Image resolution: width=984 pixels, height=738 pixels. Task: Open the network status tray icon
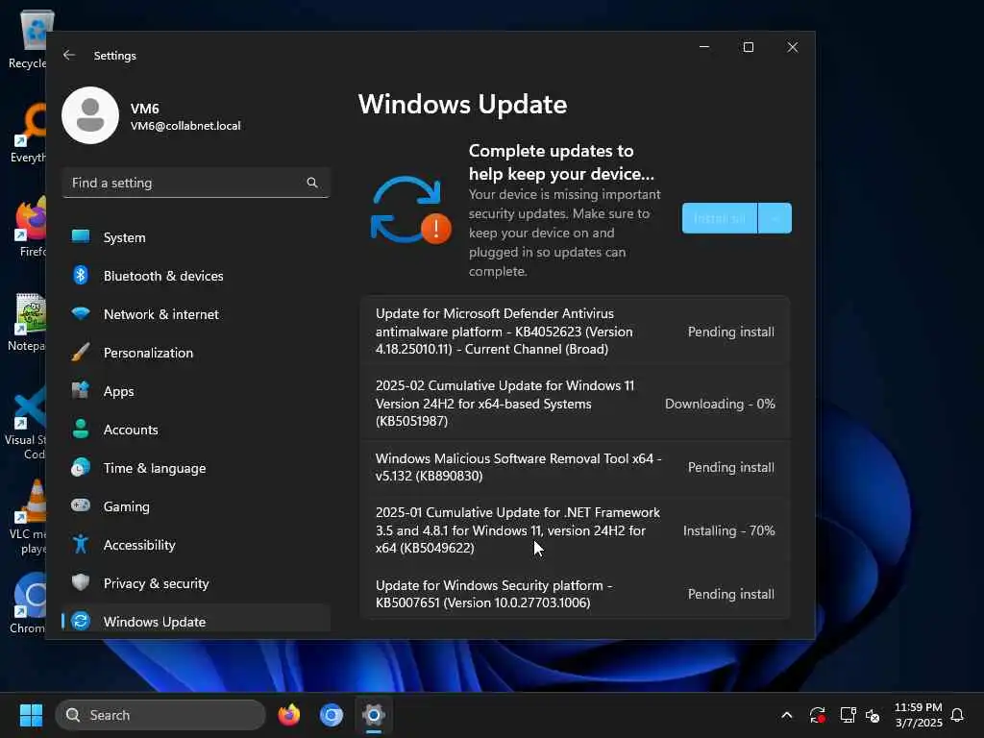(x=848, y=715)
